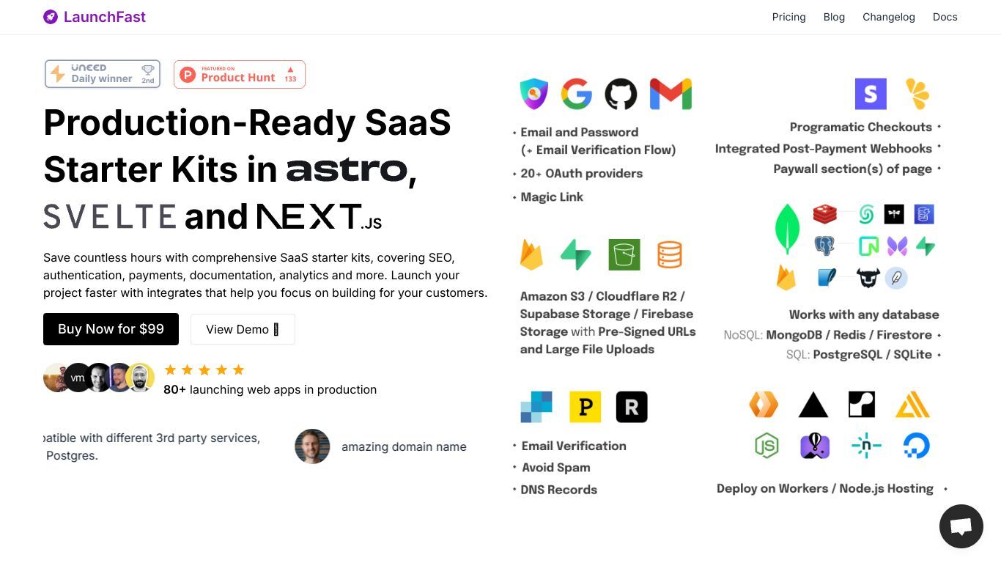Click the LaunchFast brand name

tap(105, 17)
